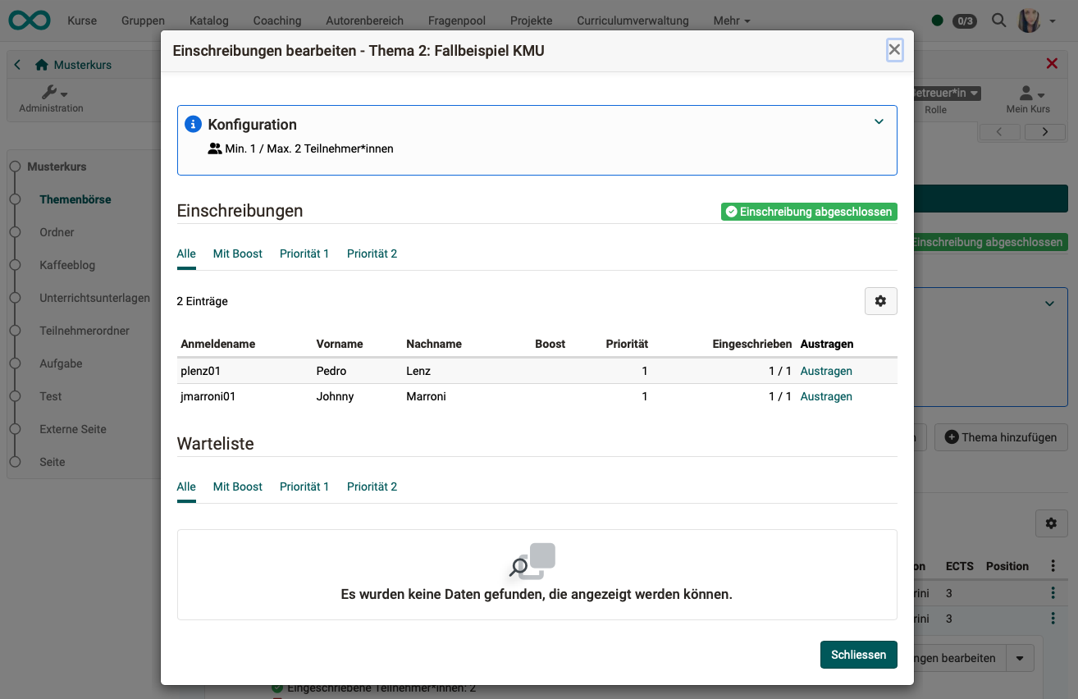Switch to the Mit Boost tab
This screenshot has height=699, width=1078.
(237, 254)
